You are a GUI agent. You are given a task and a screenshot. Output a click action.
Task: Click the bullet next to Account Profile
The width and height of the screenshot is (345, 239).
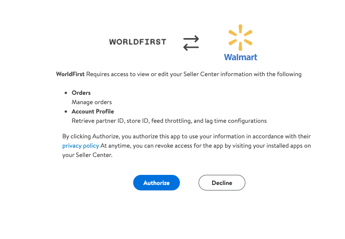[x=66, y=112]
